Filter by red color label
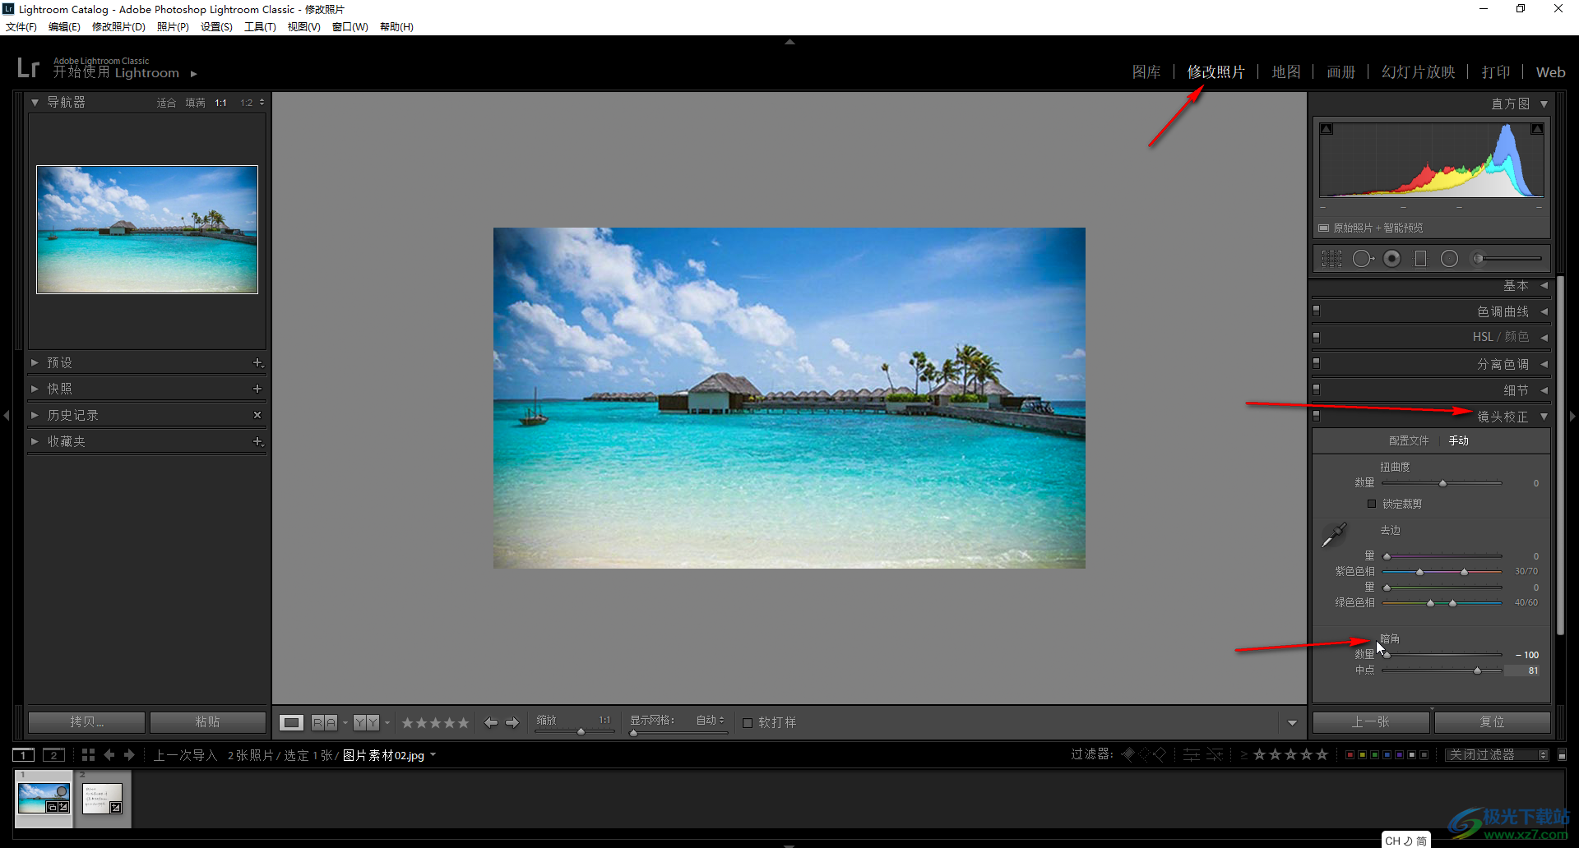1579x848 pixels. [1350, 754]
